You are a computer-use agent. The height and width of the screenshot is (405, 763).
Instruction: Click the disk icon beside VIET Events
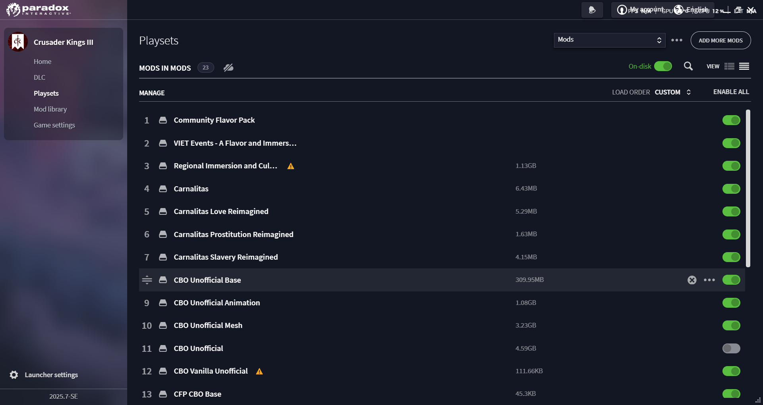click(163, 143)
